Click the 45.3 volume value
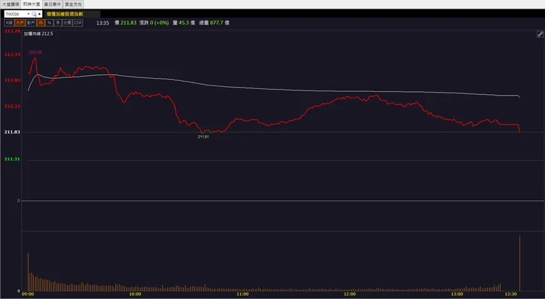This screenshot has width=545, height=299. click(183, 23)
